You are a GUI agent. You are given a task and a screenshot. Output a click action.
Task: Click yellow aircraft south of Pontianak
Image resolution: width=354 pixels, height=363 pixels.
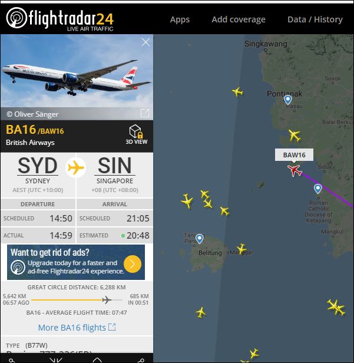click(x=295, y=135)
